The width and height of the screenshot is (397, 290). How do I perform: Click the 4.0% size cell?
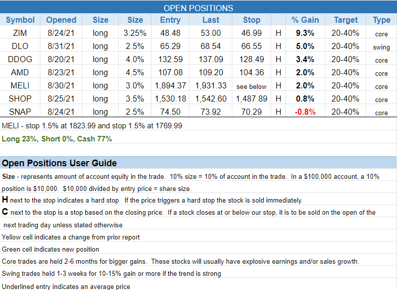tap(135, 59)
